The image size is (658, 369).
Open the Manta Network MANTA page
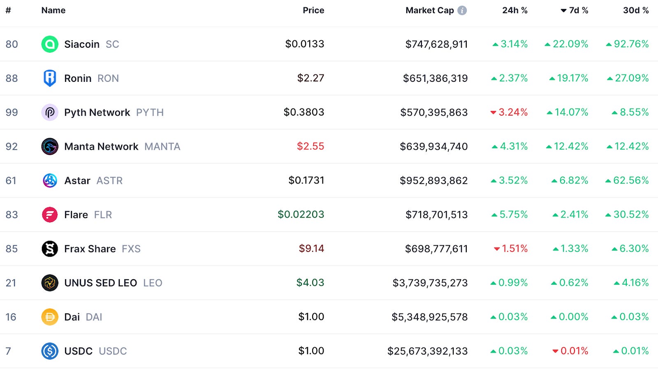tap(122, 146)
